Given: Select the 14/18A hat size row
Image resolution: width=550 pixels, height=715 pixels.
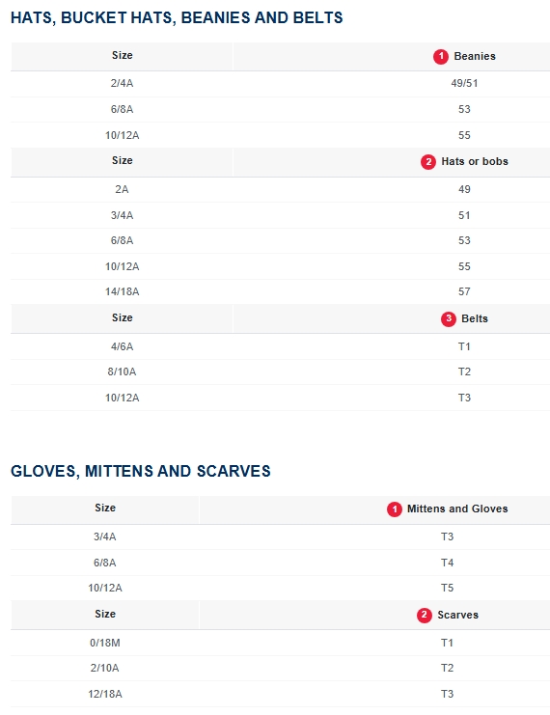Looking at the screenshot, I should coord(281,291).
